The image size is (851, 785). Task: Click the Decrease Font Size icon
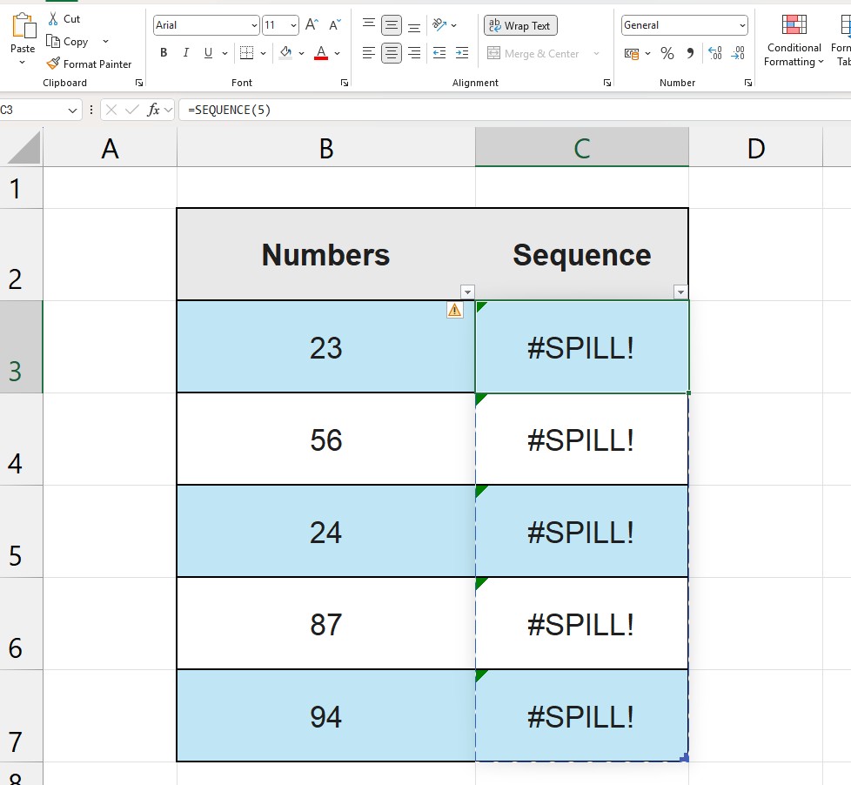[x=332, y=25]
